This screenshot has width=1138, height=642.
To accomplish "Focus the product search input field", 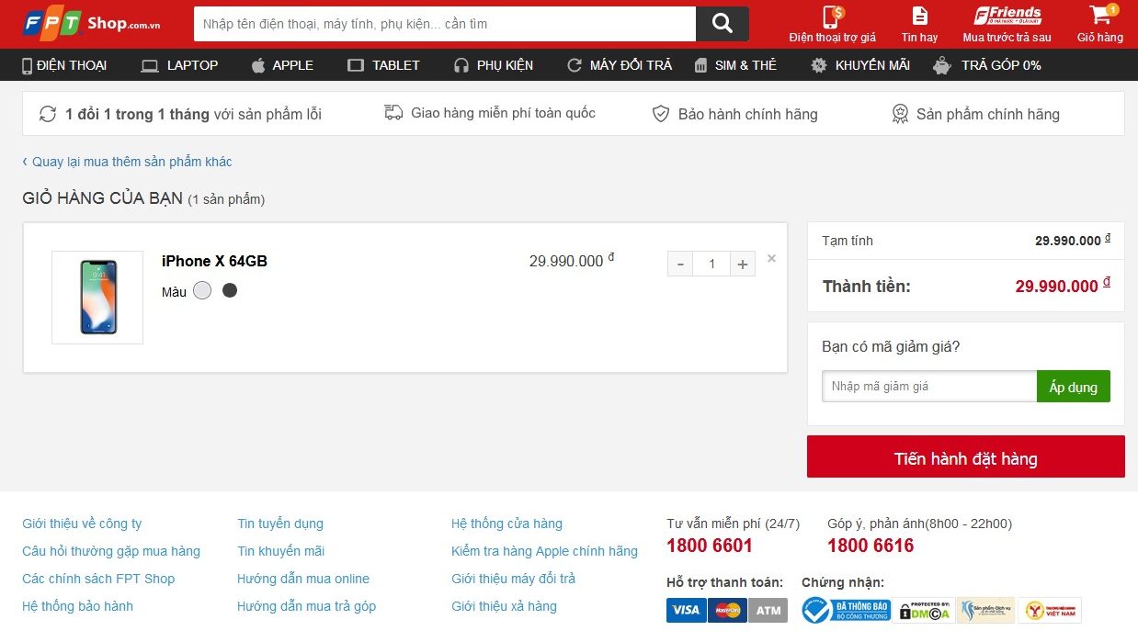I will click(445, 24).
